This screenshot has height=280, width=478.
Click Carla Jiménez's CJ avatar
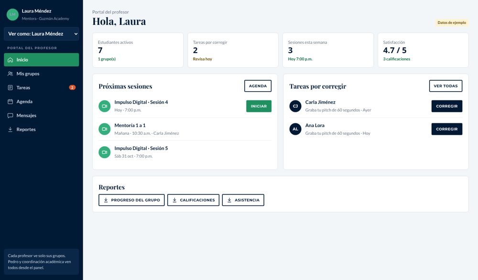pyautogui.click(x=295, y=106)
